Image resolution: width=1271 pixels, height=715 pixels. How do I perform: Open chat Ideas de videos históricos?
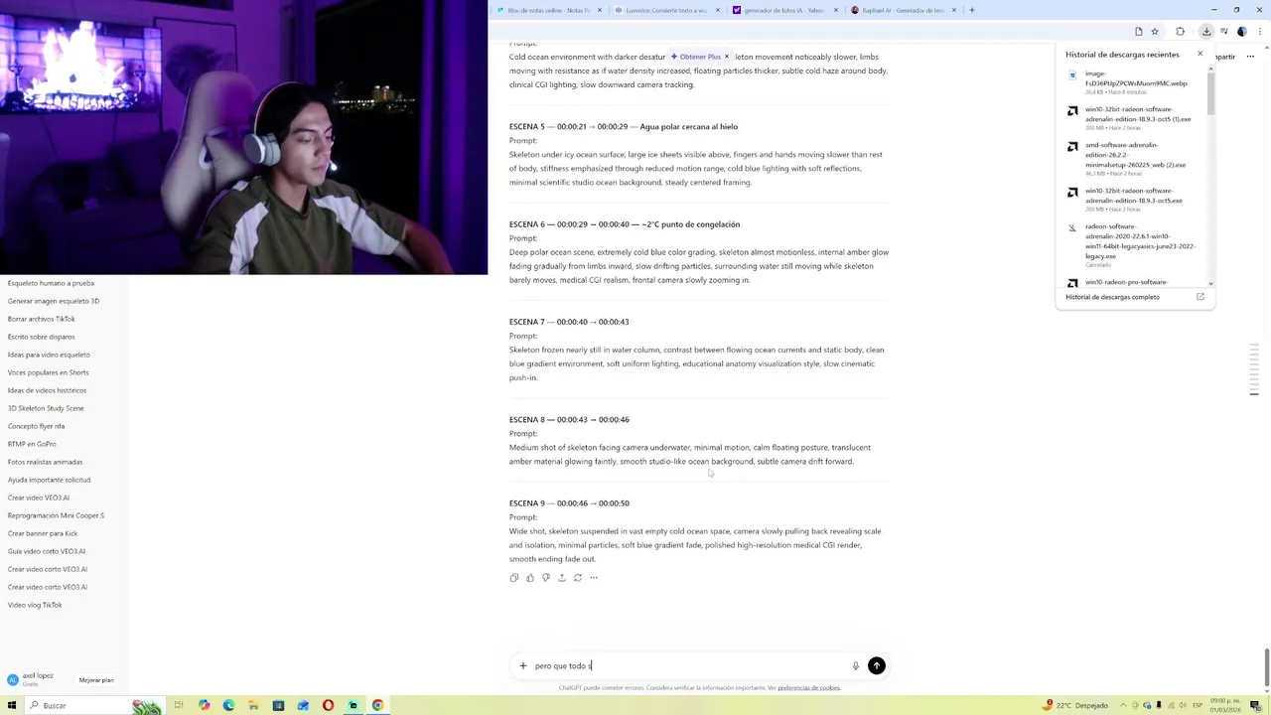pyautogui.click(x=48, y=390)
